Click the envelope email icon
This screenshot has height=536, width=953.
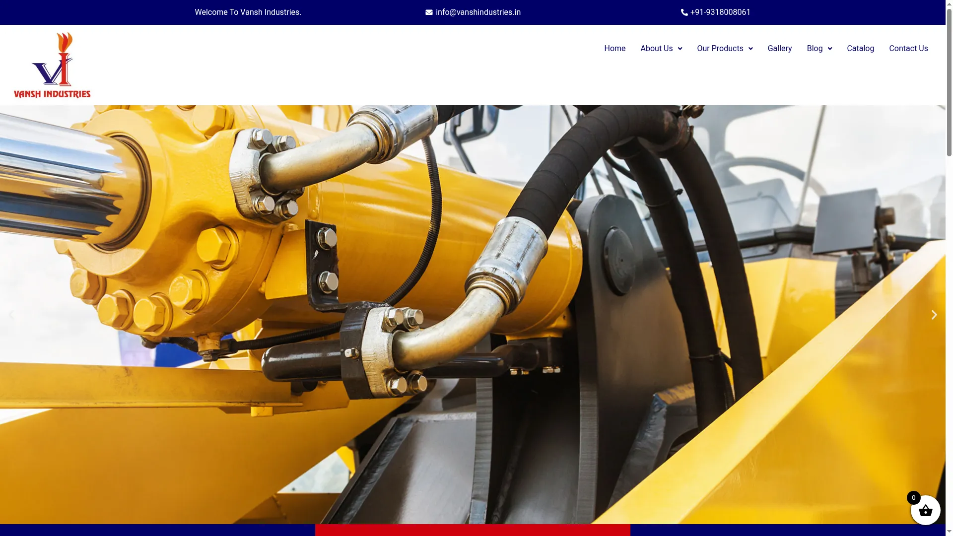[429, 12]
